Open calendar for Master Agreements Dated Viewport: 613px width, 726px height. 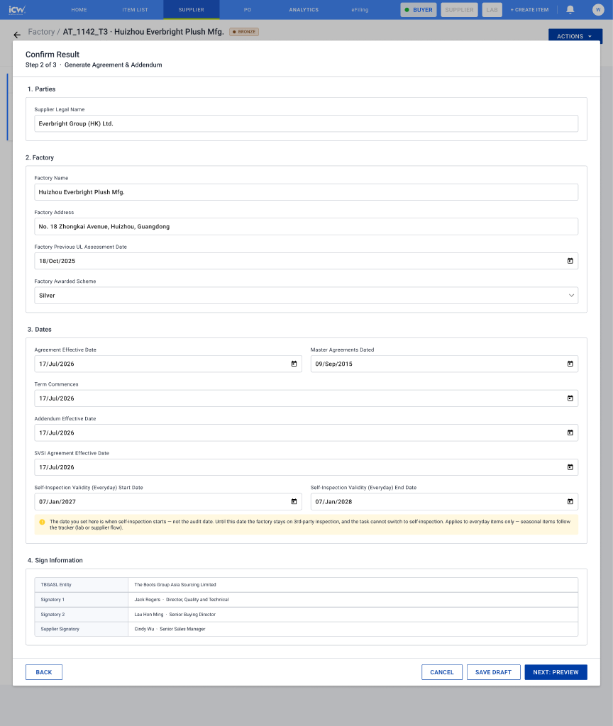(570, 364)
